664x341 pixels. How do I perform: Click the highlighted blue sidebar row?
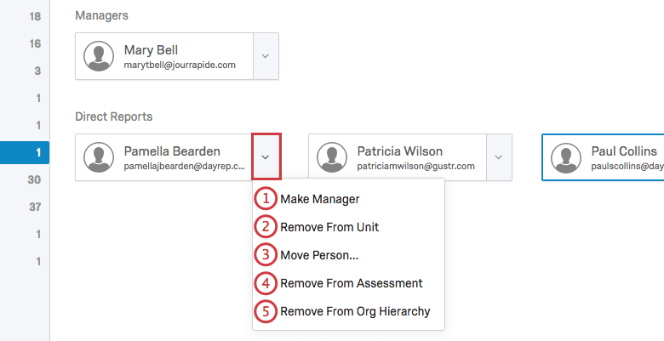tap(26, 152)
